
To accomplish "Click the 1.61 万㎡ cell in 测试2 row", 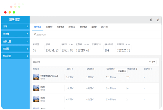I will [x=70, y=89].
